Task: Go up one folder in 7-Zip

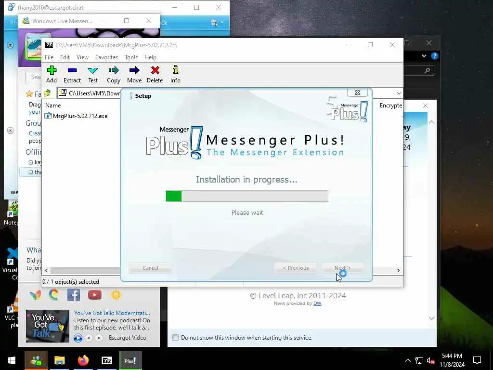Action: (48, 93)
